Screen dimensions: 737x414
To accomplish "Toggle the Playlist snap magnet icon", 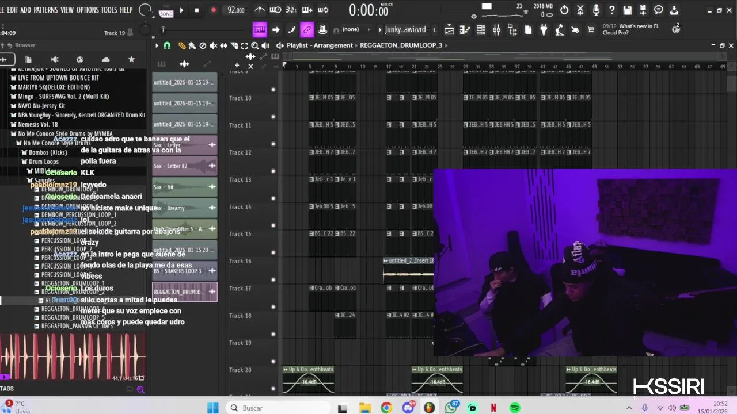I will (167, 45).
